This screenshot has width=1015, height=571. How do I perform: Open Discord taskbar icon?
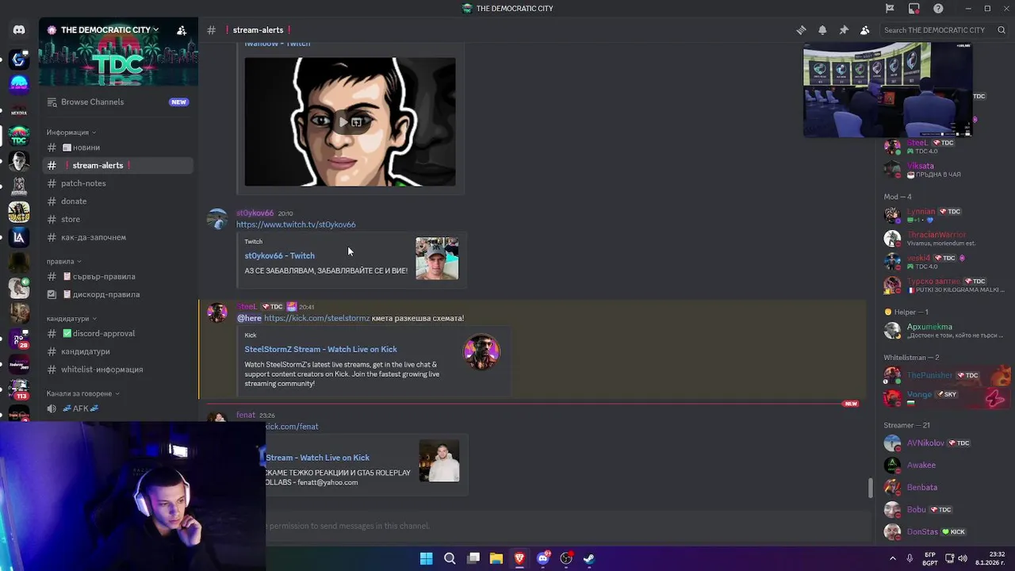543,558
